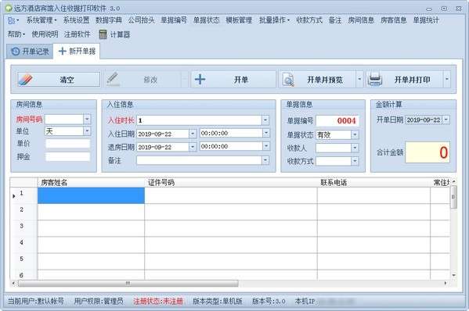Open the calculator (计算器) tool

pyautogui.click(x=114, y=34)
